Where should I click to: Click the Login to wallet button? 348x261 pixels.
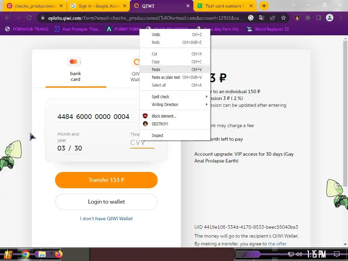106,202
